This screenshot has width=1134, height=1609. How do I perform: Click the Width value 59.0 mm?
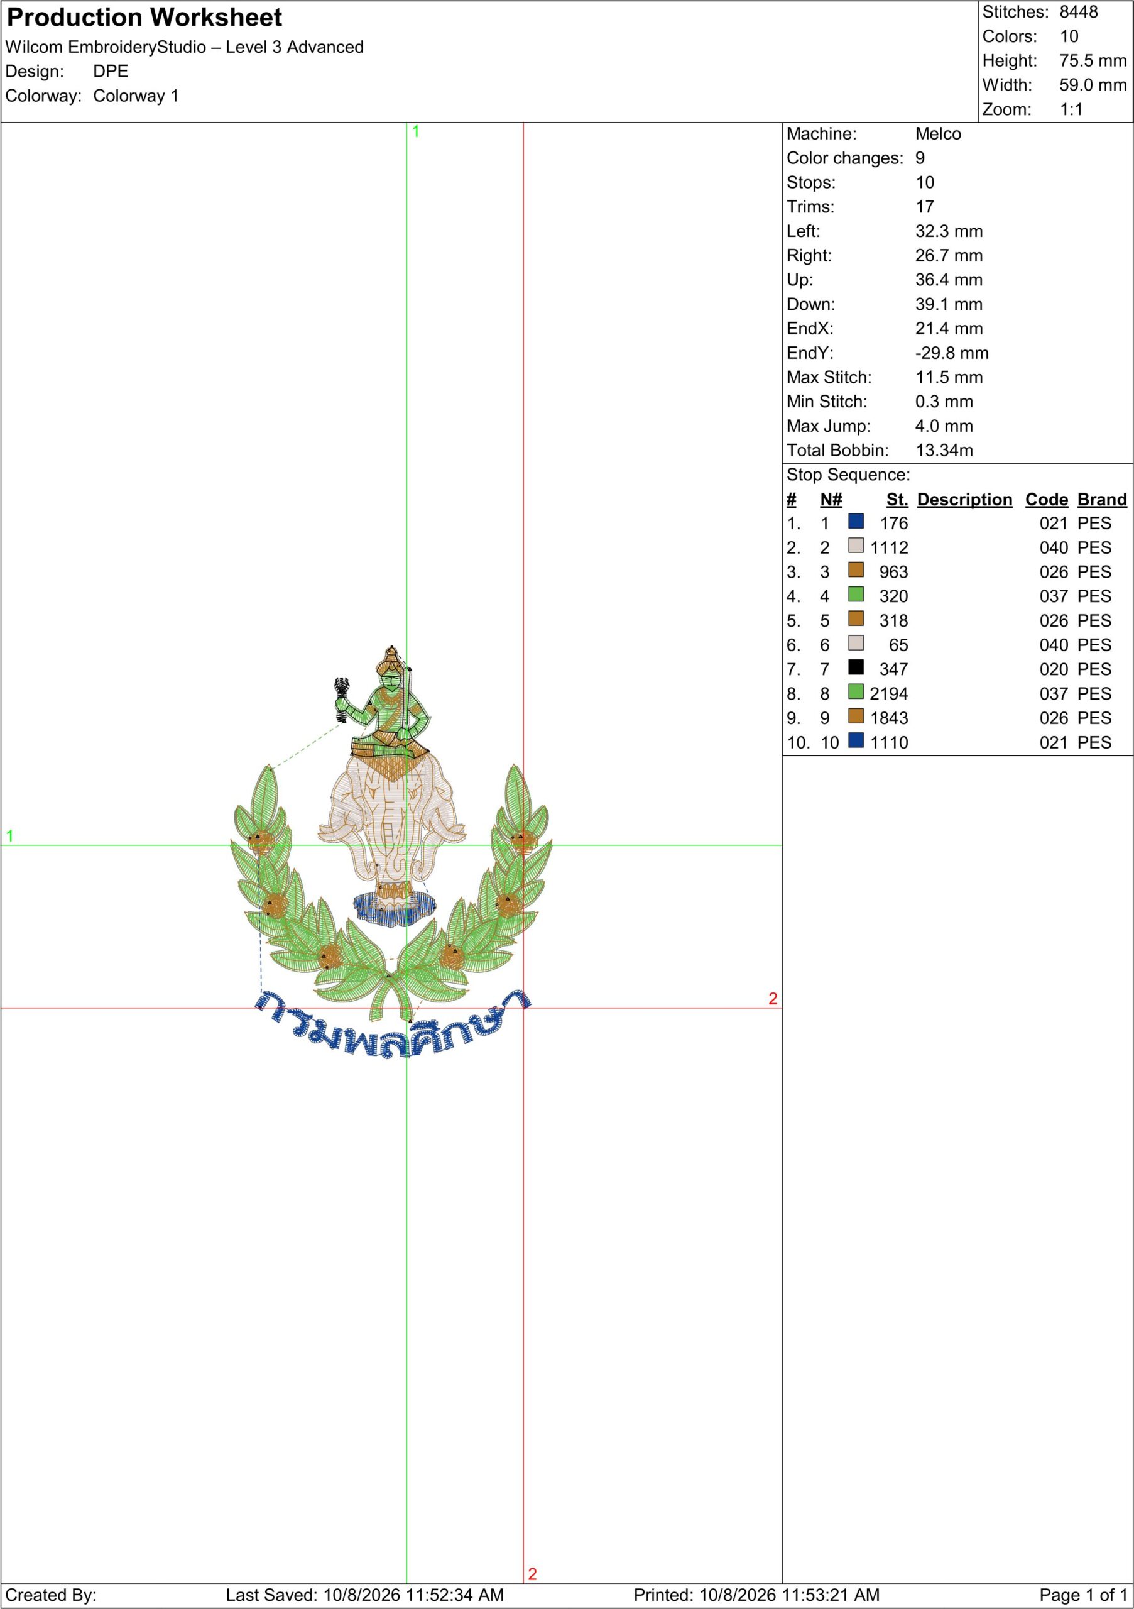[x=1093, y=85]
